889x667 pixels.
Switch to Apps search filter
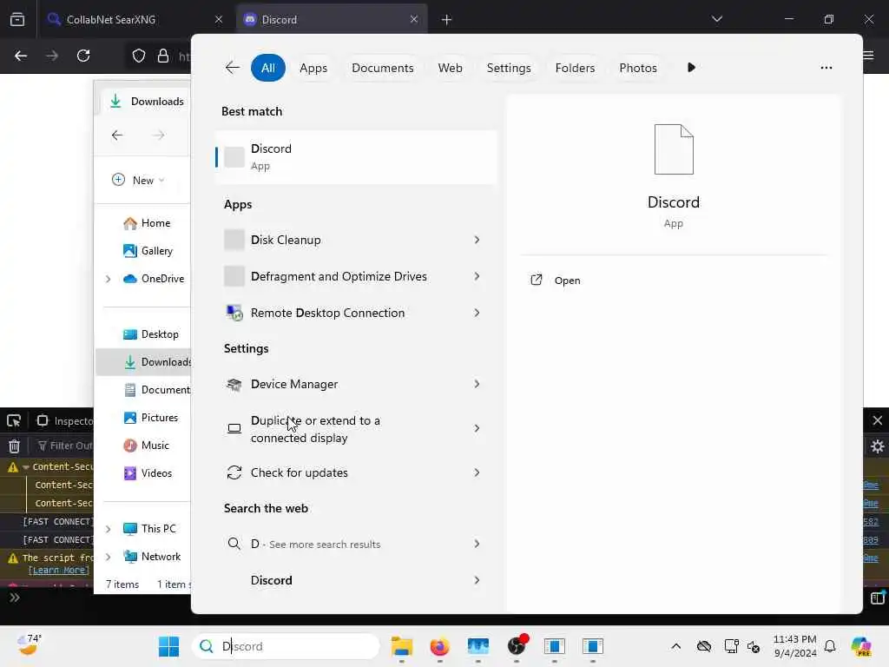pyautogui.click(x=313, y=68)
